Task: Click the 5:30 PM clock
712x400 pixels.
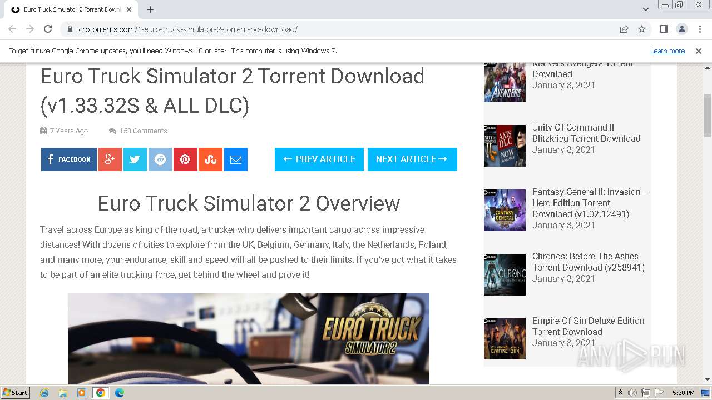Action: tap(683, 393)
